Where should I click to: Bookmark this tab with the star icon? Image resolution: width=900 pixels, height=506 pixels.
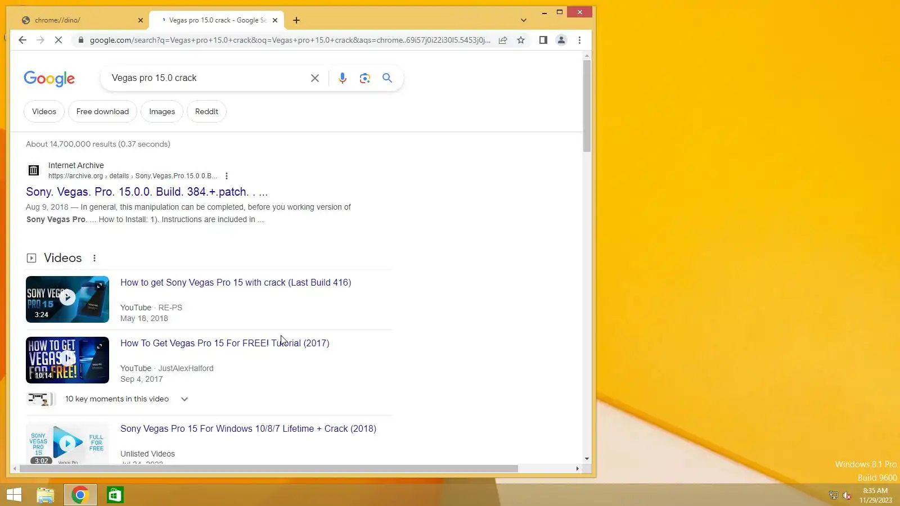[521, 40]
